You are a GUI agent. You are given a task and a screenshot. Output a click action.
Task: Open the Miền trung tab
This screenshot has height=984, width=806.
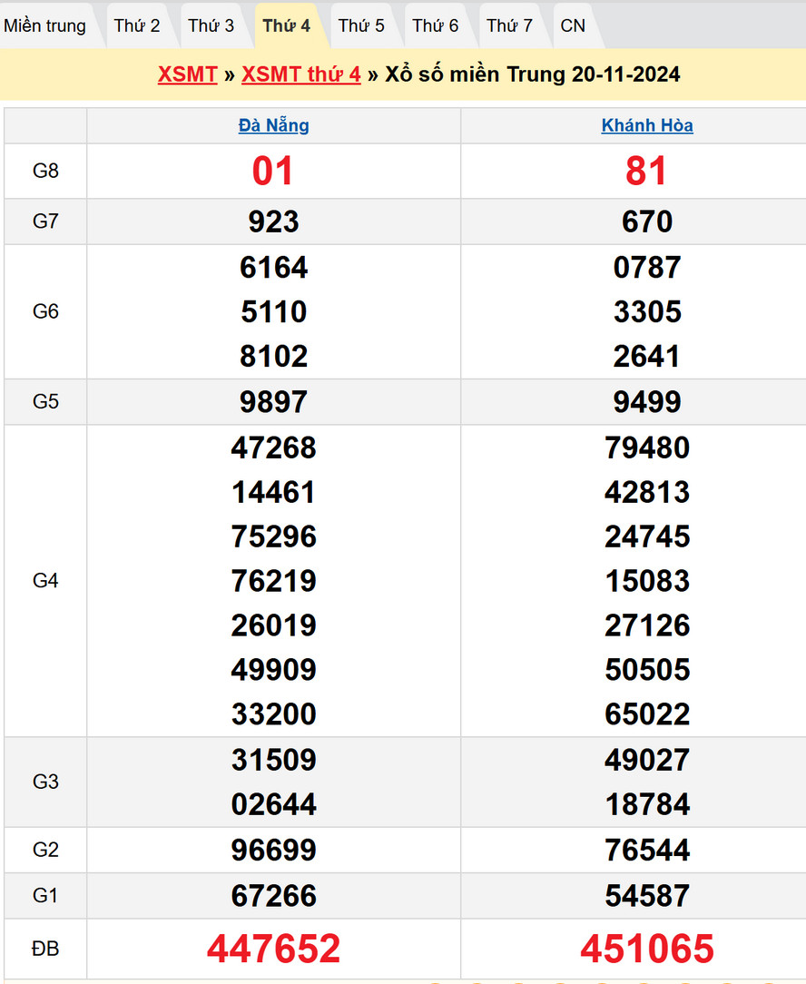[45, 25]
